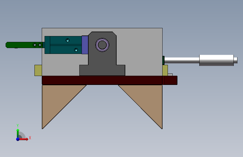Select the dark red base plate

[x=110, y=80]
